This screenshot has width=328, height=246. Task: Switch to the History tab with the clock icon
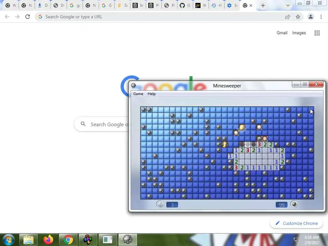click(217, 5)
